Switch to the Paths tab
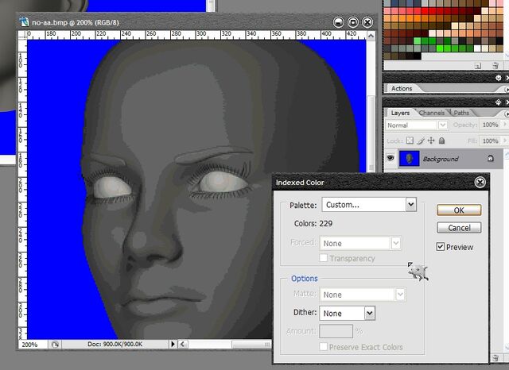The image size is (509, 370). pos(461,113)
